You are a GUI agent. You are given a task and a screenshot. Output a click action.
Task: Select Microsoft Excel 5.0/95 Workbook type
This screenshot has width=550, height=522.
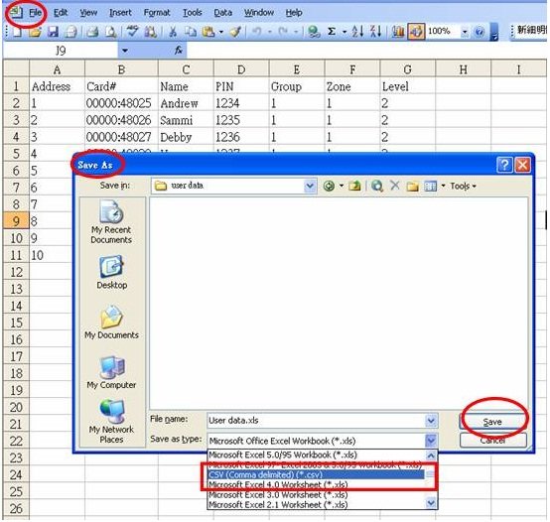(316, 456)
